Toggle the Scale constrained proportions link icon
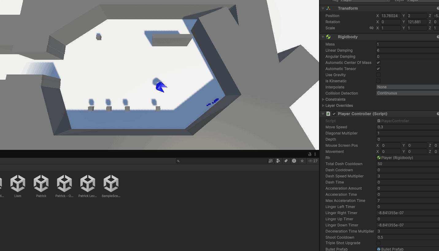Viewport: 439px width, 251px height. pos(372,28)
